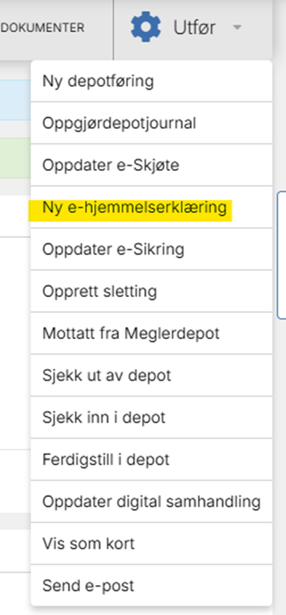Viewport: 286px width, 615px height.
Task: Click the blue-outlined panel edge at right
Action: click(x=282, y=255)
